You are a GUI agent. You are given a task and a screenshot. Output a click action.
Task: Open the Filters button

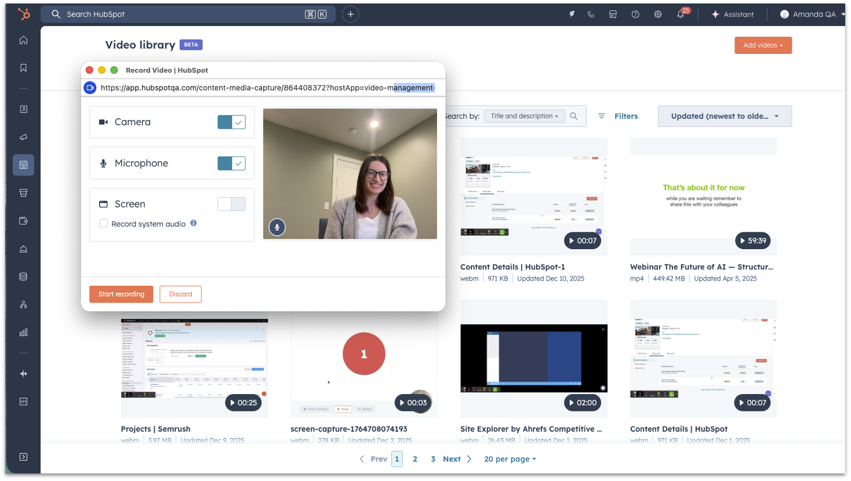618,116
